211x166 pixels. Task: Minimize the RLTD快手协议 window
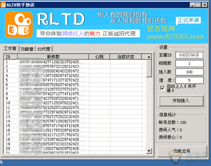[x=193, y=5]
